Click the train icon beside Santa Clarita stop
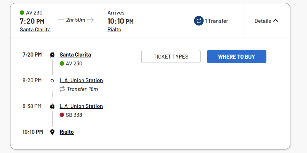This screenshot has width=307, height=153. [52, 55]
